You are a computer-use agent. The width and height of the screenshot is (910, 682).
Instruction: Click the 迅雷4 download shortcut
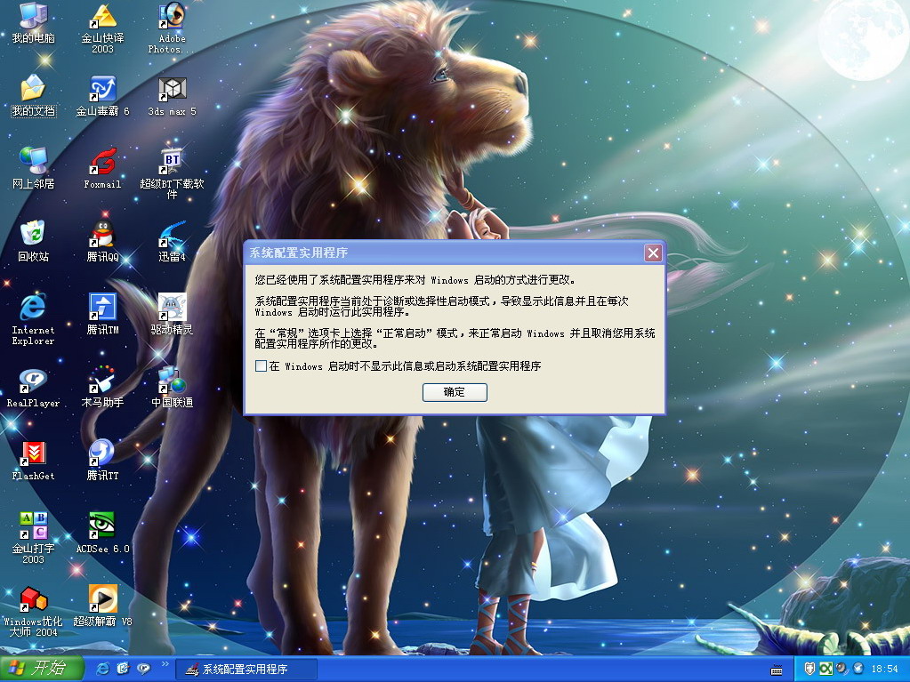[173, 241]
